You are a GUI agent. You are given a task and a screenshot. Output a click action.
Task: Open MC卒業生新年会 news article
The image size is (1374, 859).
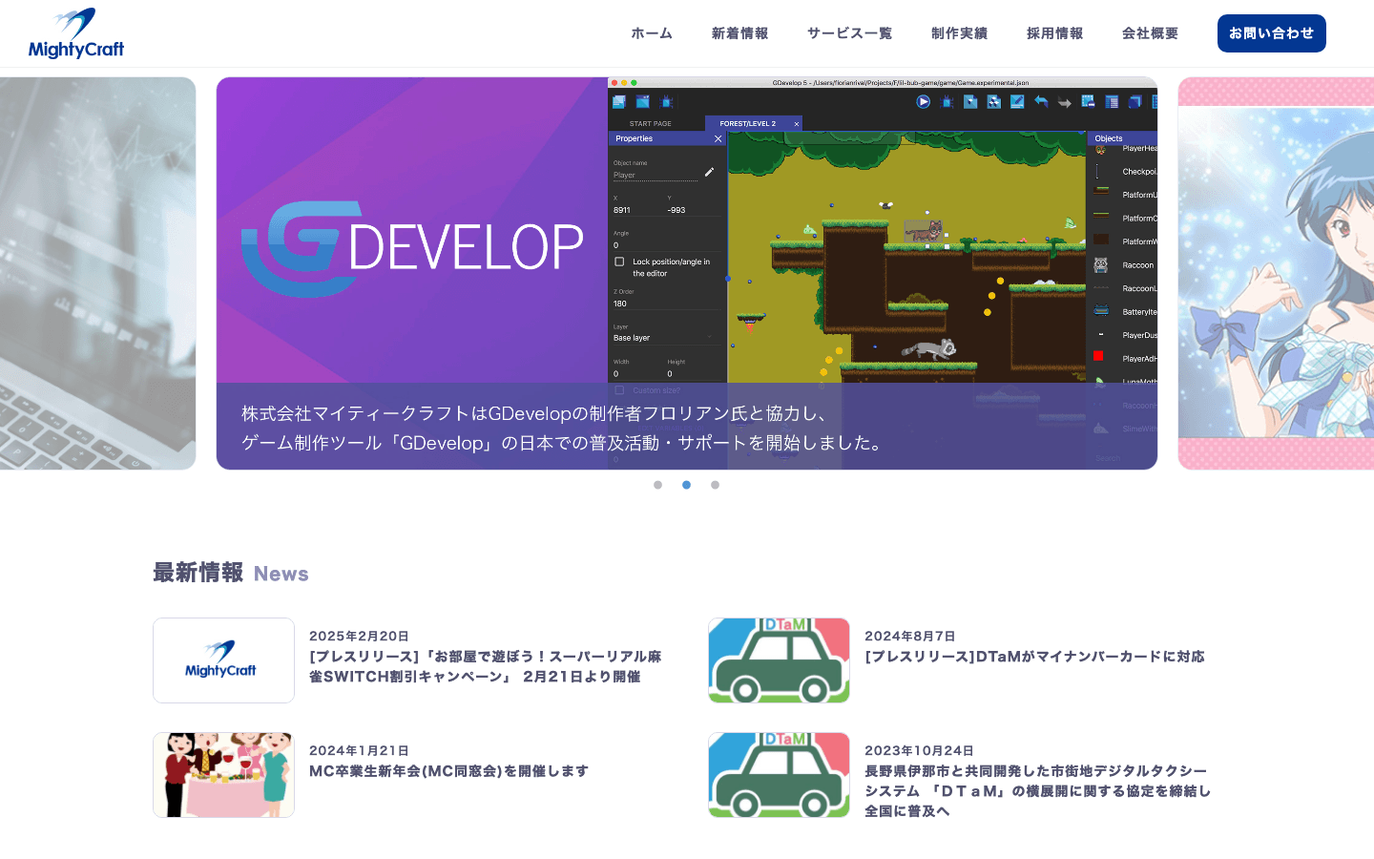(448, 771)
